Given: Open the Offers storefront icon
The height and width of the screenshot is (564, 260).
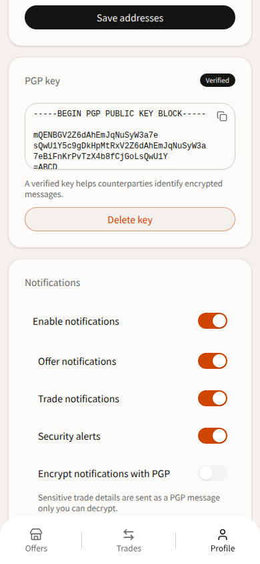Looking at the screenshot, I should pyautogui.click(x=36, y=534).
